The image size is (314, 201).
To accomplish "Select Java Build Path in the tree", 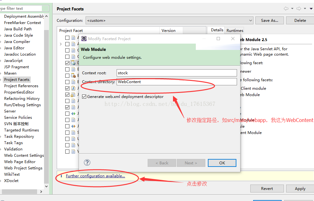I will (18, 29).
